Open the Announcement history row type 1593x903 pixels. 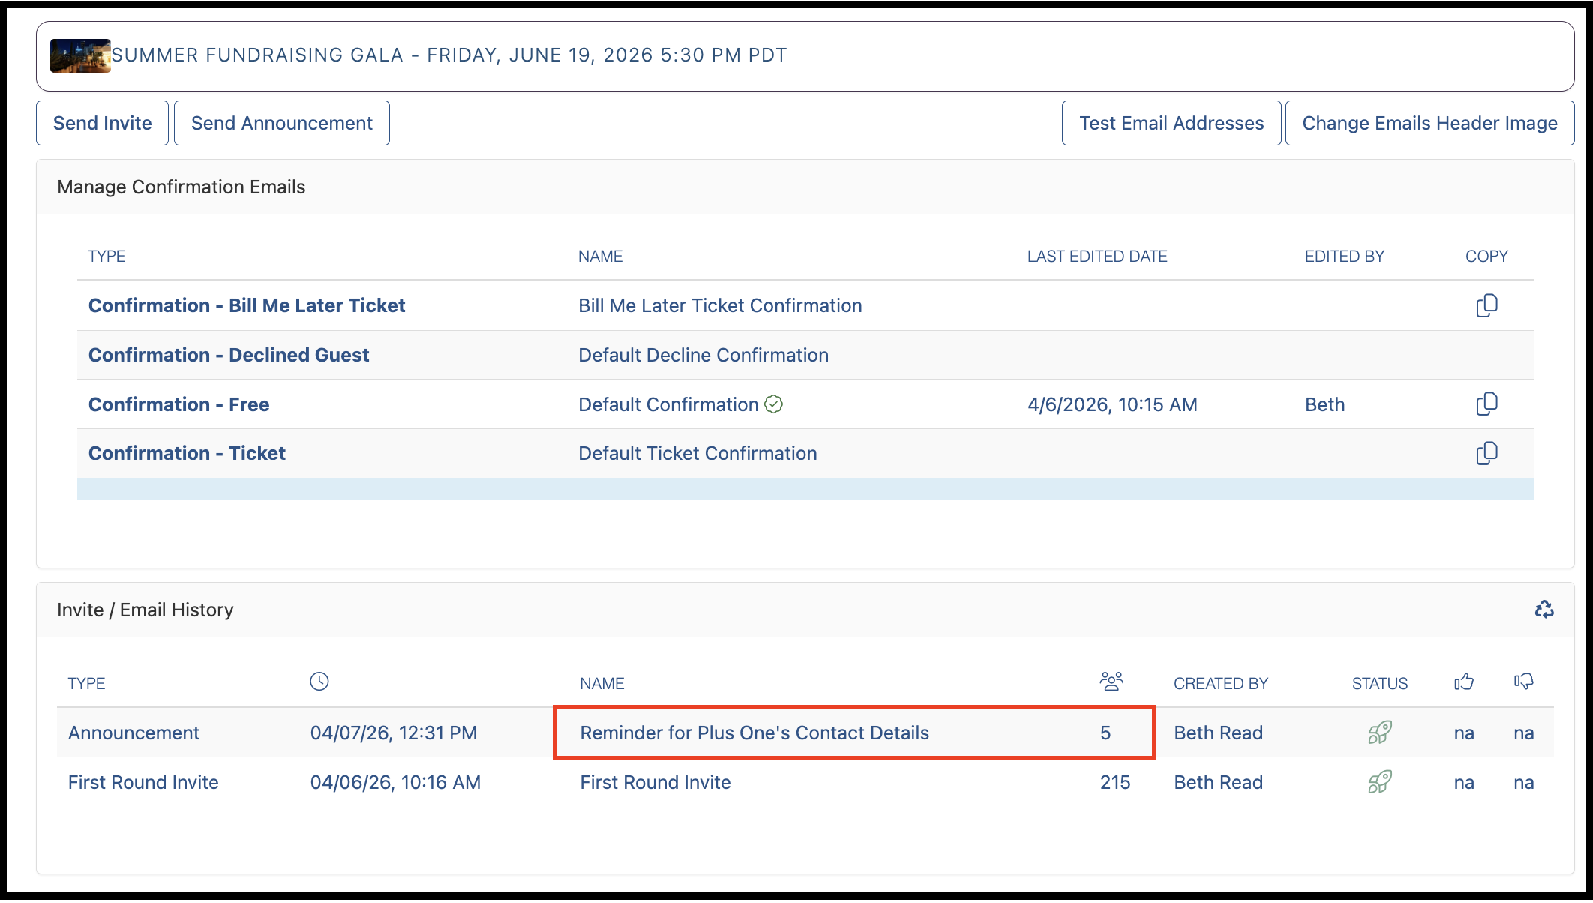click(133, 733)
